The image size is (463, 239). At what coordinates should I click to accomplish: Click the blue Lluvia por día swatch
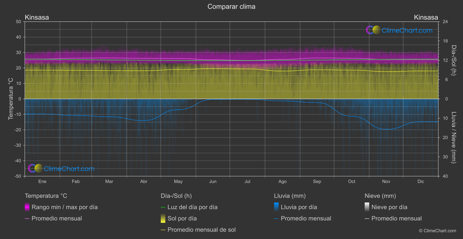point(276,207)
